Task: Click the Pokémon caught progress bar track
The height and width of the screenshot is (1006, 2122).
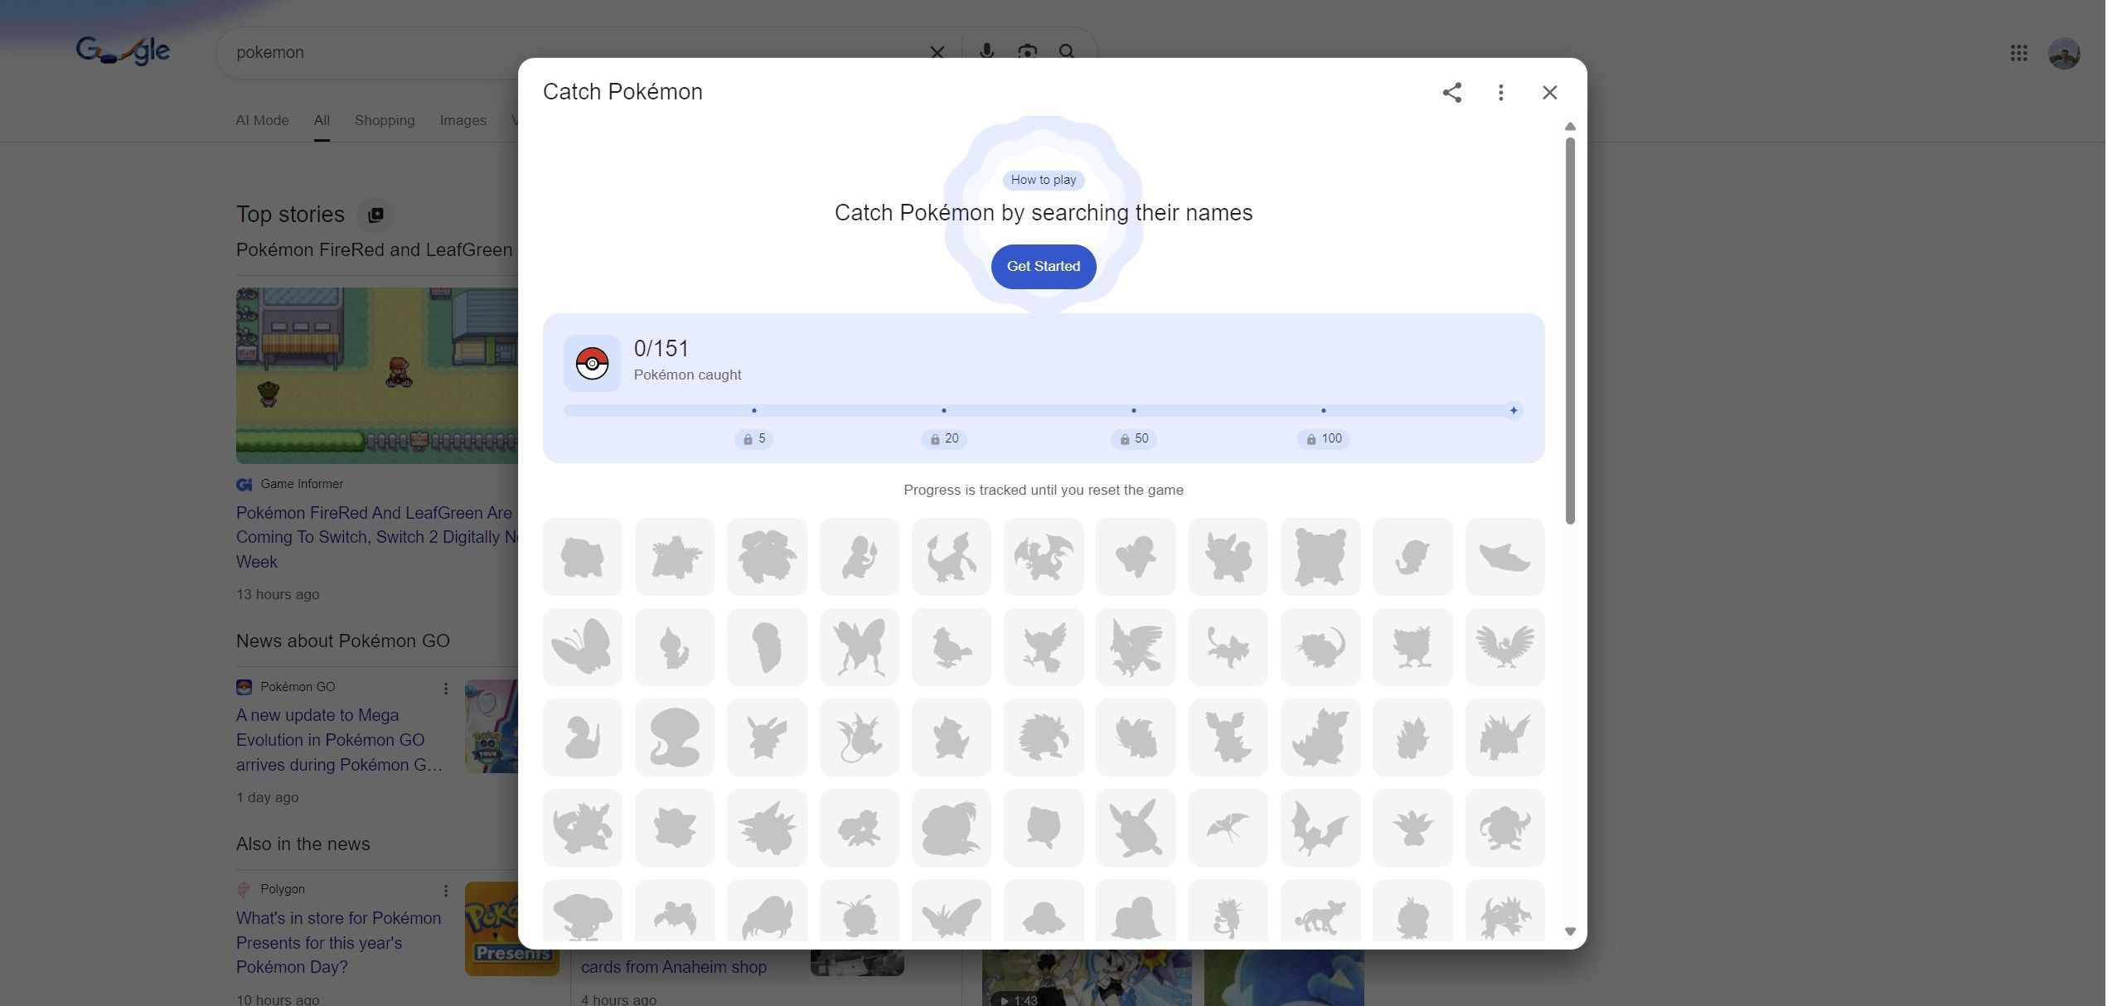Action: point(1043,410)
